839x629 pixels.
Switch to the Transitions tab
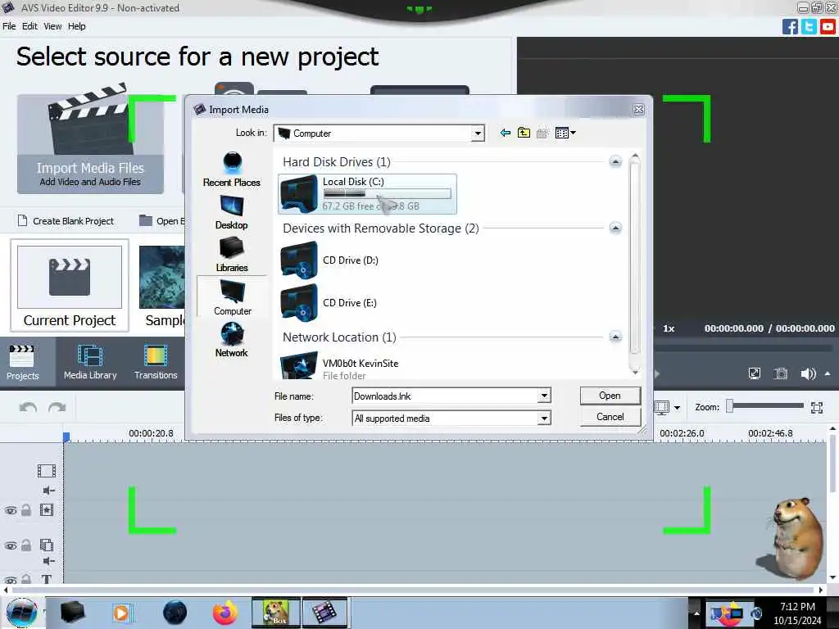pos(156,362)
